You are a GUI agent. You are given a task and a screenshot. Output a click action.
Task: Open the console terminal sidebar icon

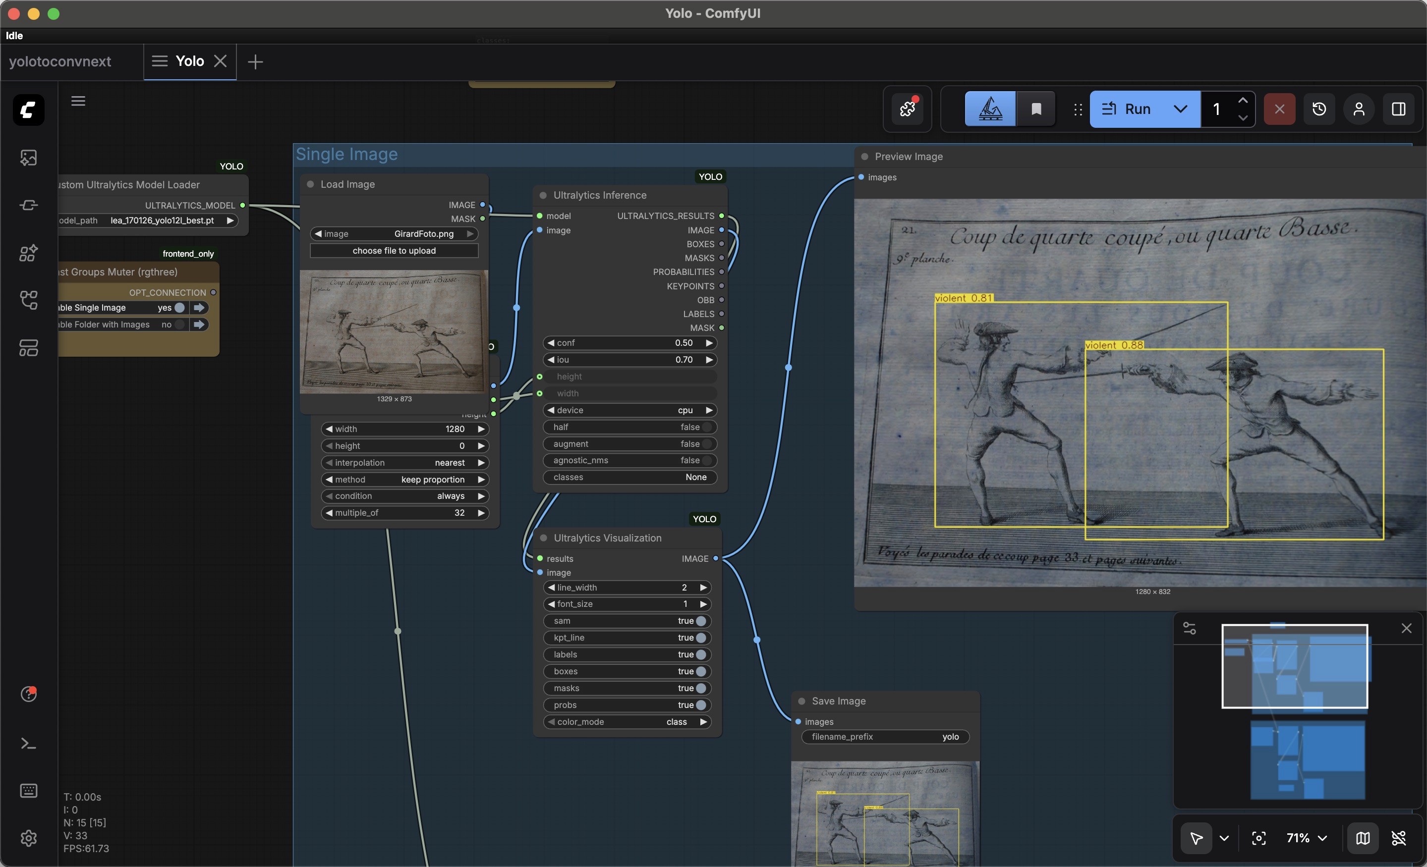(28, 744)
